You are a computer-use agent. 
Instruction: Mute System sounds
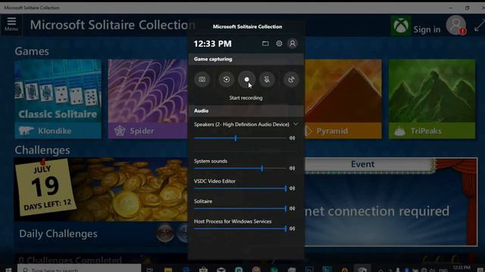pos(292,168)
